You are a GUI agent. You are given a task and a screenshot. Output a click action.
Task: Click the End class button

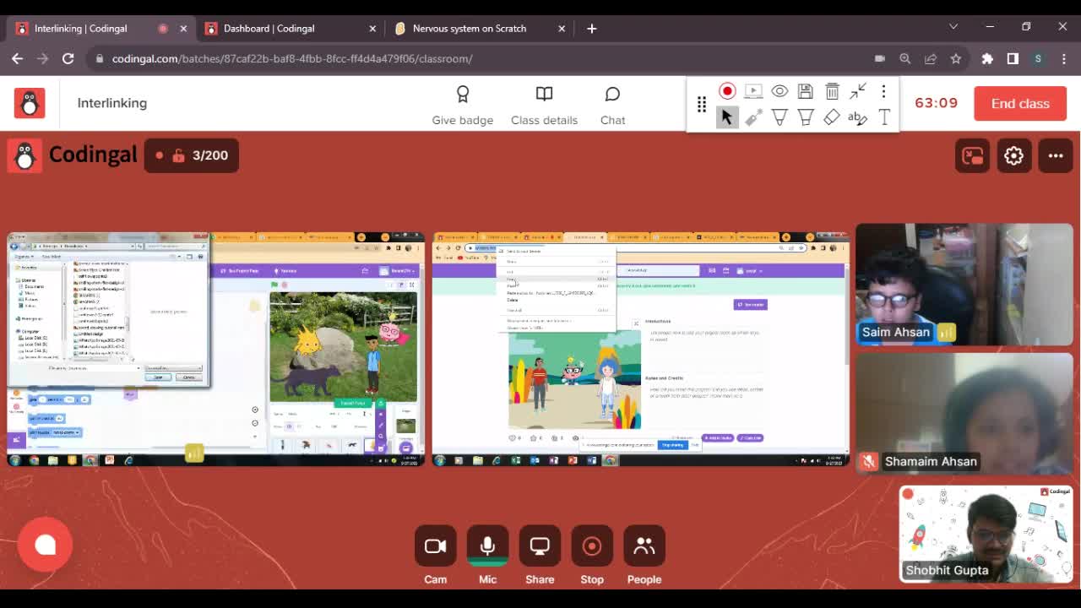pyautogui.click(x=1020, y=103)
